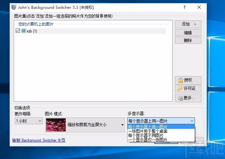Click the 您的计算机上的图片 group header
This screenshot has height=159, width=225.
click(36, 24)
